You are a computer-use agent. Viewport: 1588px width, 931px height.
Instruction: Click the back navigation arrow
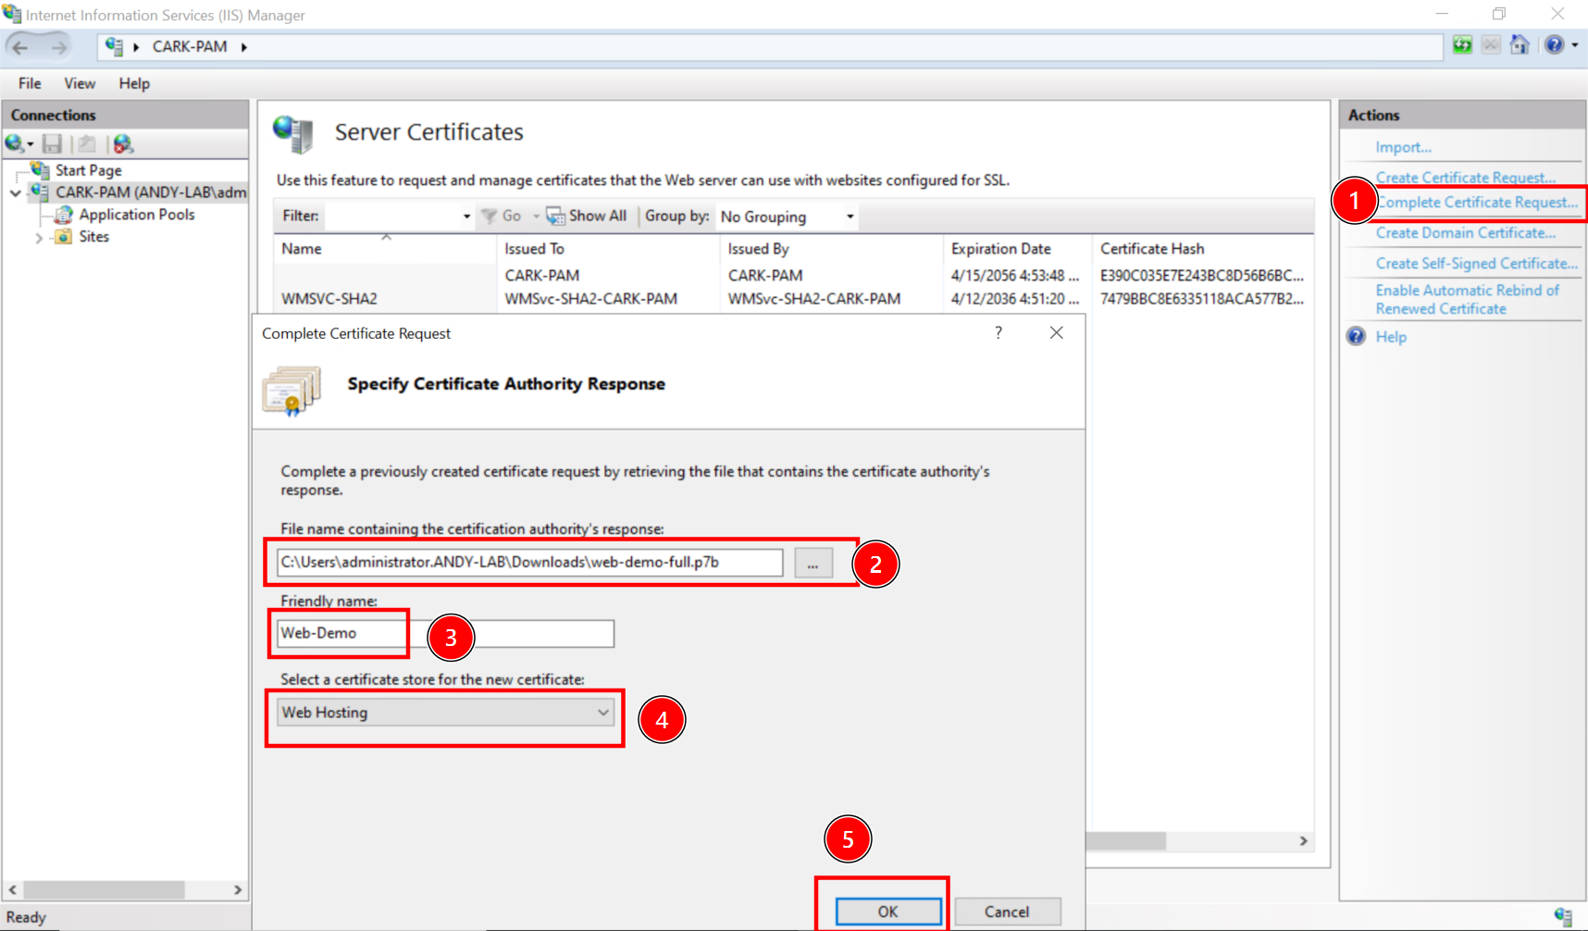coord(20,46)
